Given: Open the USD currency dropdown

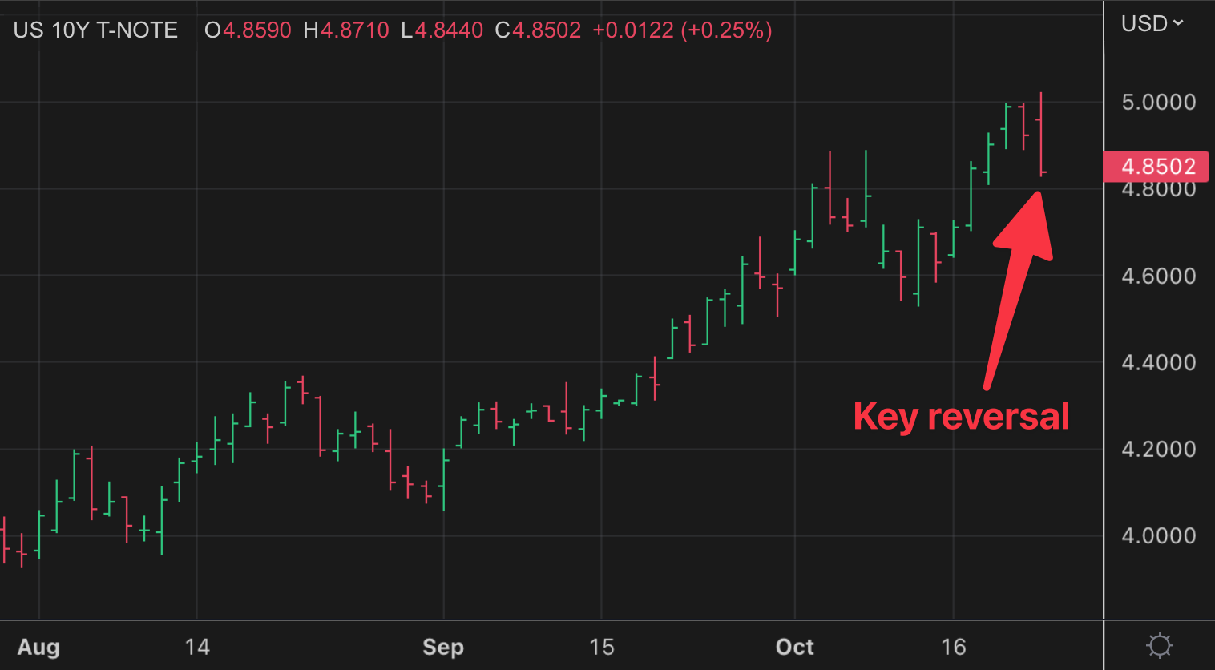Looking at the screenshot, I should pos(1146,23).
